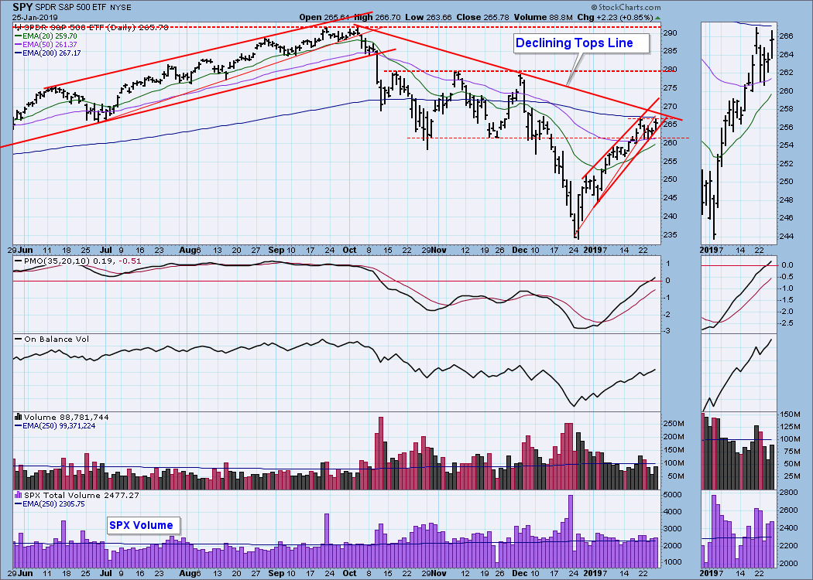Click the 125M label on the zoomed volume axis
Image resolution: width=813 pixels, height=580 pixels.
pyautogui.click(x=789, y=427)
